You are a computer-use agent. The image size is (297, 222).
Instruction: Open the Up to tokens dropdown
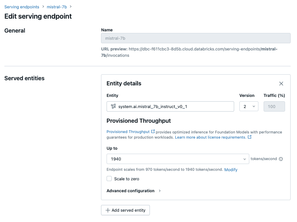pos(178,159)
